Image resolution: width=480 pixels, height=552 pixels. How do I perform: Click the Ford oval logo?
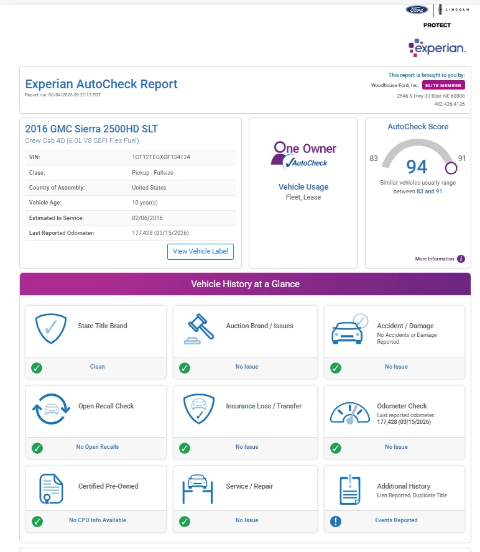[417, 9]
